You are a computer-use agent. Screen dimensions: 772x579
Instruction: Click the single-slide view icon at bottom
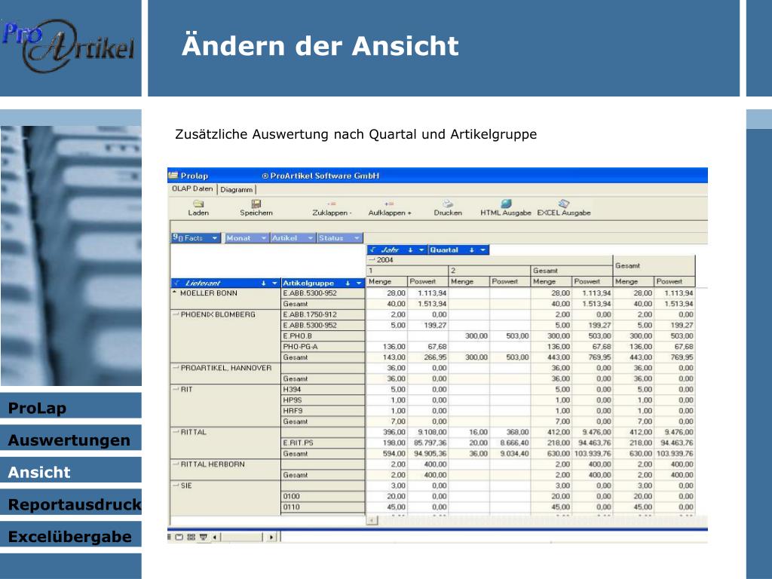click(x=179, y=537)
